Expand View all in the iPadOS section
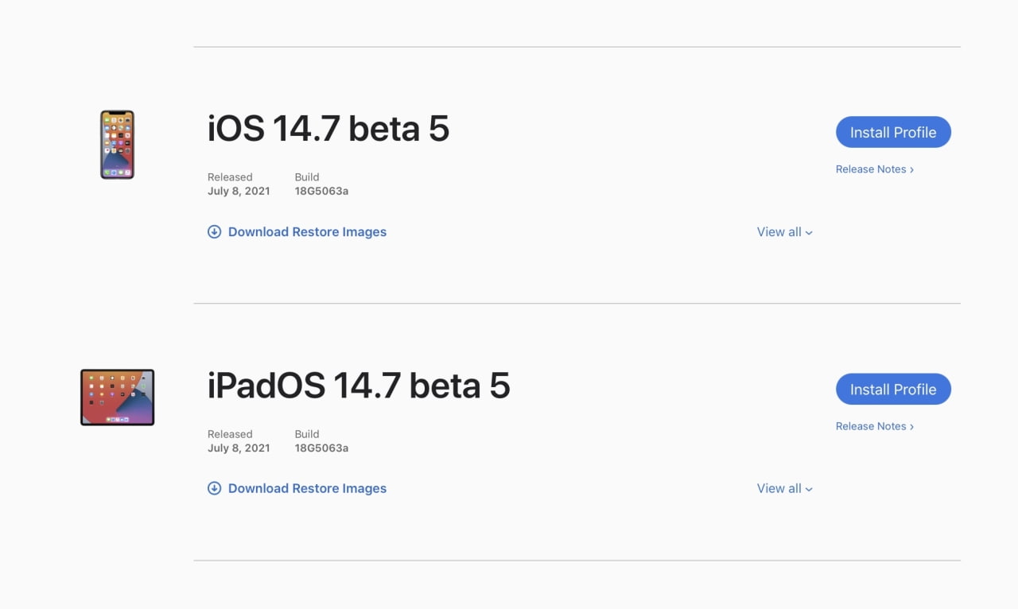The height and width of the screenshot is (609, 1018). (x=779, y=488)
